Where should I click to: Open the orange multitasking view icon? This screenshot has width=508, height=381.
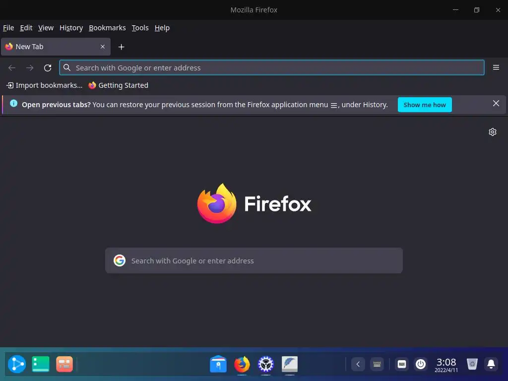64,364
